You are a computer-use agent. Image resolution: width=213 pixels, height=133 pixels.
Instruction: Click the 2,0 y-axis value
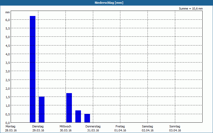8,89
